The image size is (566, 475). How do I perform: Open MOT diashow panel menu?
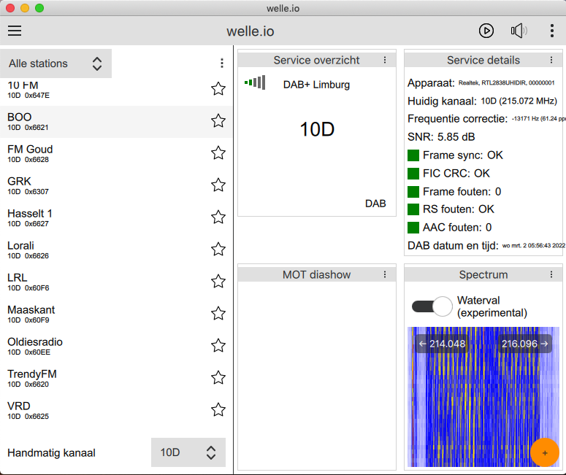click(x=385, y=274)
